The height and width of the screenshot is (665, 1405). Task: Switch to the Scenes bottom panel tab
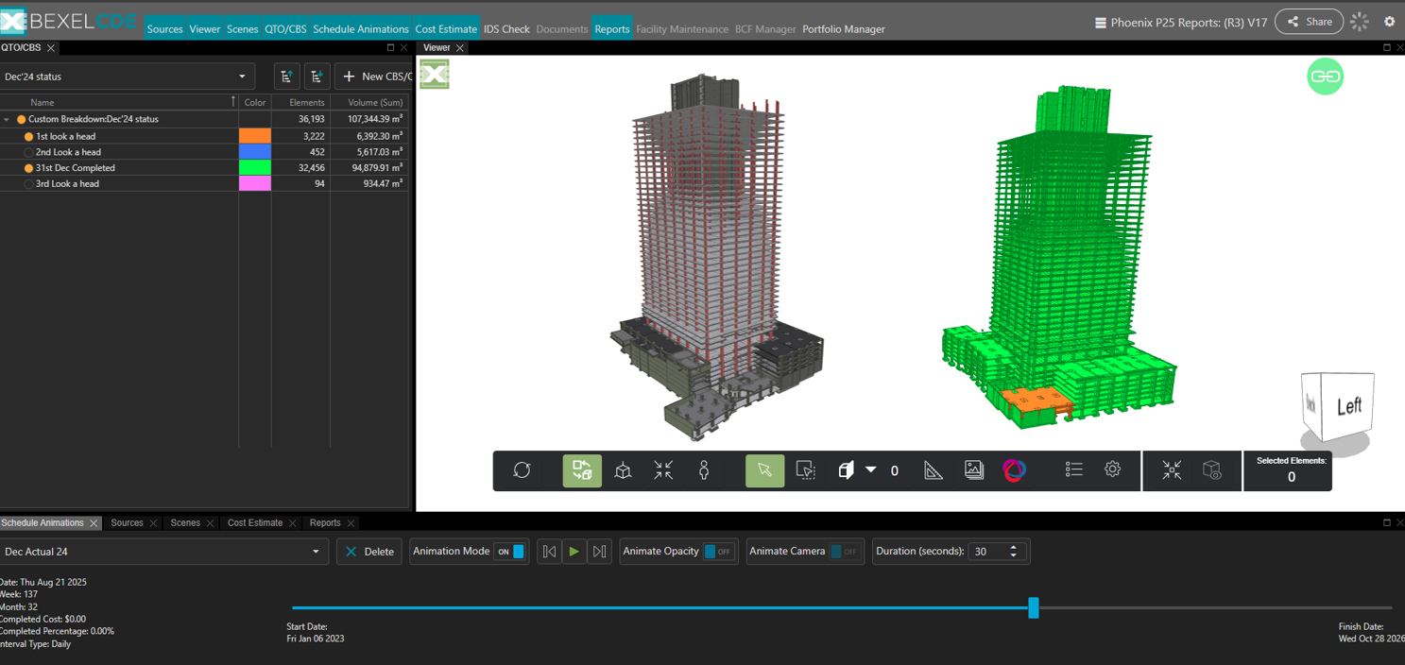(x=185, y=523)
